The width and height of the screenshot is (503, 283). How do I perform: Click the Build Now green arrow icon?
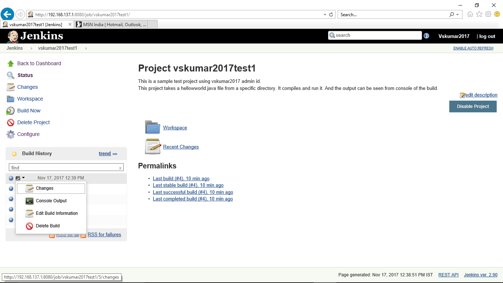pyautogui.click(x=11, y=111)
